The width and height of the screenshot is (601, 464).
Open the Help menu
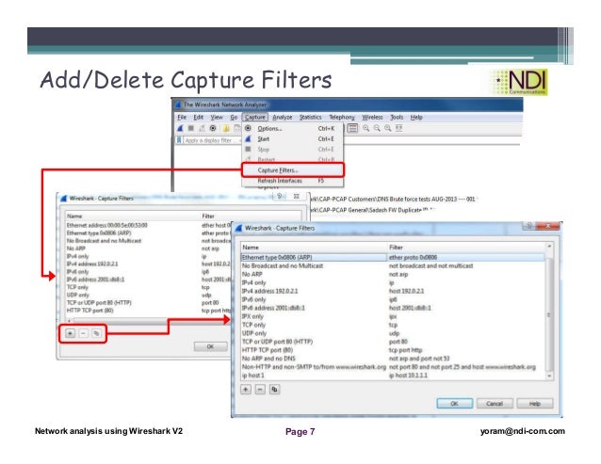[x=416, y=117]
